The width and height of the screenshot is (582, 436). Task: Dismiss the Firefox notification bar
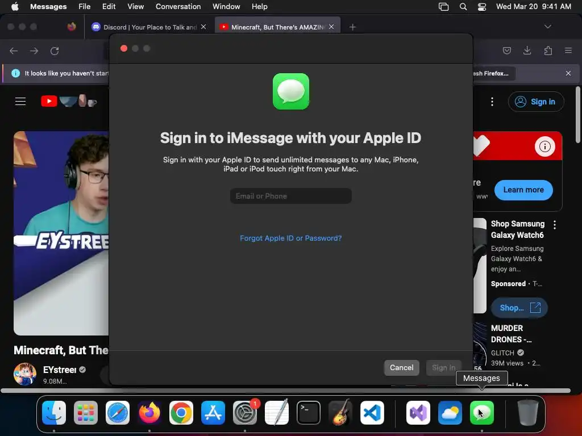point(568,73)
